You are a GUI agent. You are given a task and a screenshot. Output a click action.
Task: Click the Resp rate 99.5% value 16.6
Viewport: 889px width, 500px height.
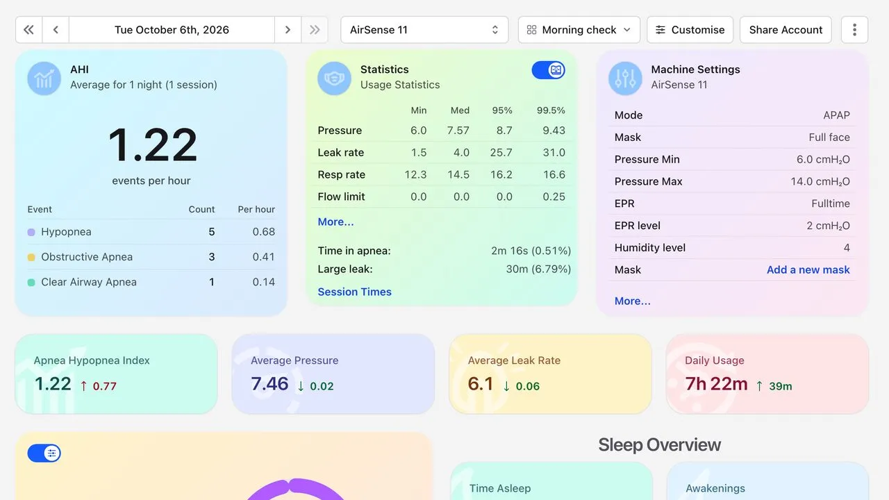tap(554, 175)
